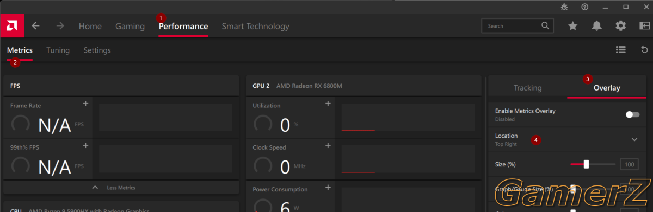The width and height of the screenshot is (653, 212).
Task: Click the Frame Rate graph area
Action: (x=165, y=118)
